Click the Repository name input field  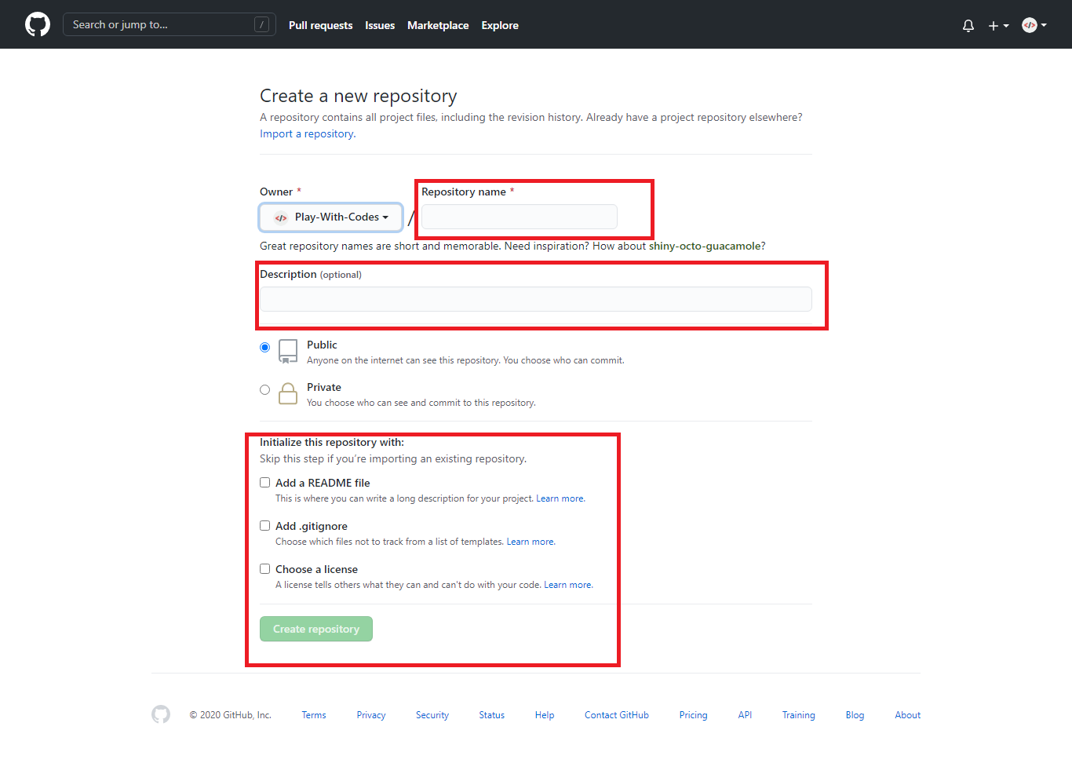click(x=520, y=217)
